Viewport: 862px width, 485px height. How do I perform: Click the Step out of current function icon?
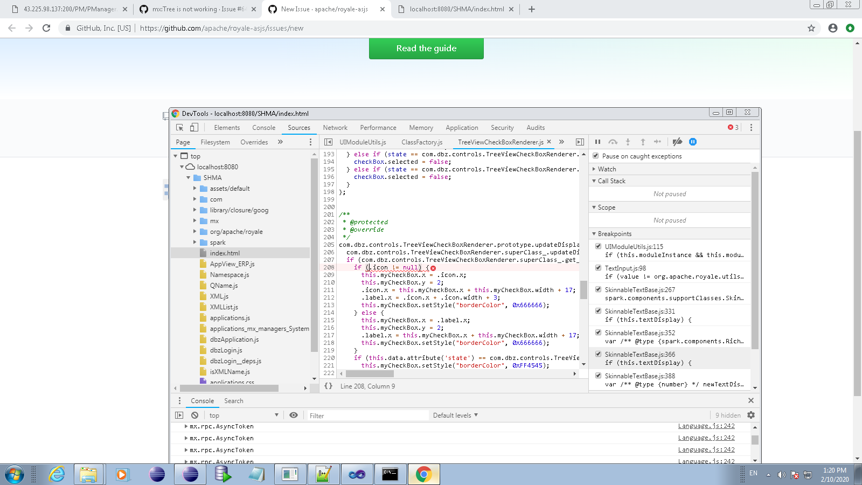(x=643, y=142)
